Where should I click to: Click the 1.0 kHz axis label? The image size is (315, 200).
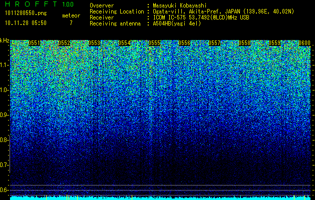pos(4,90)
